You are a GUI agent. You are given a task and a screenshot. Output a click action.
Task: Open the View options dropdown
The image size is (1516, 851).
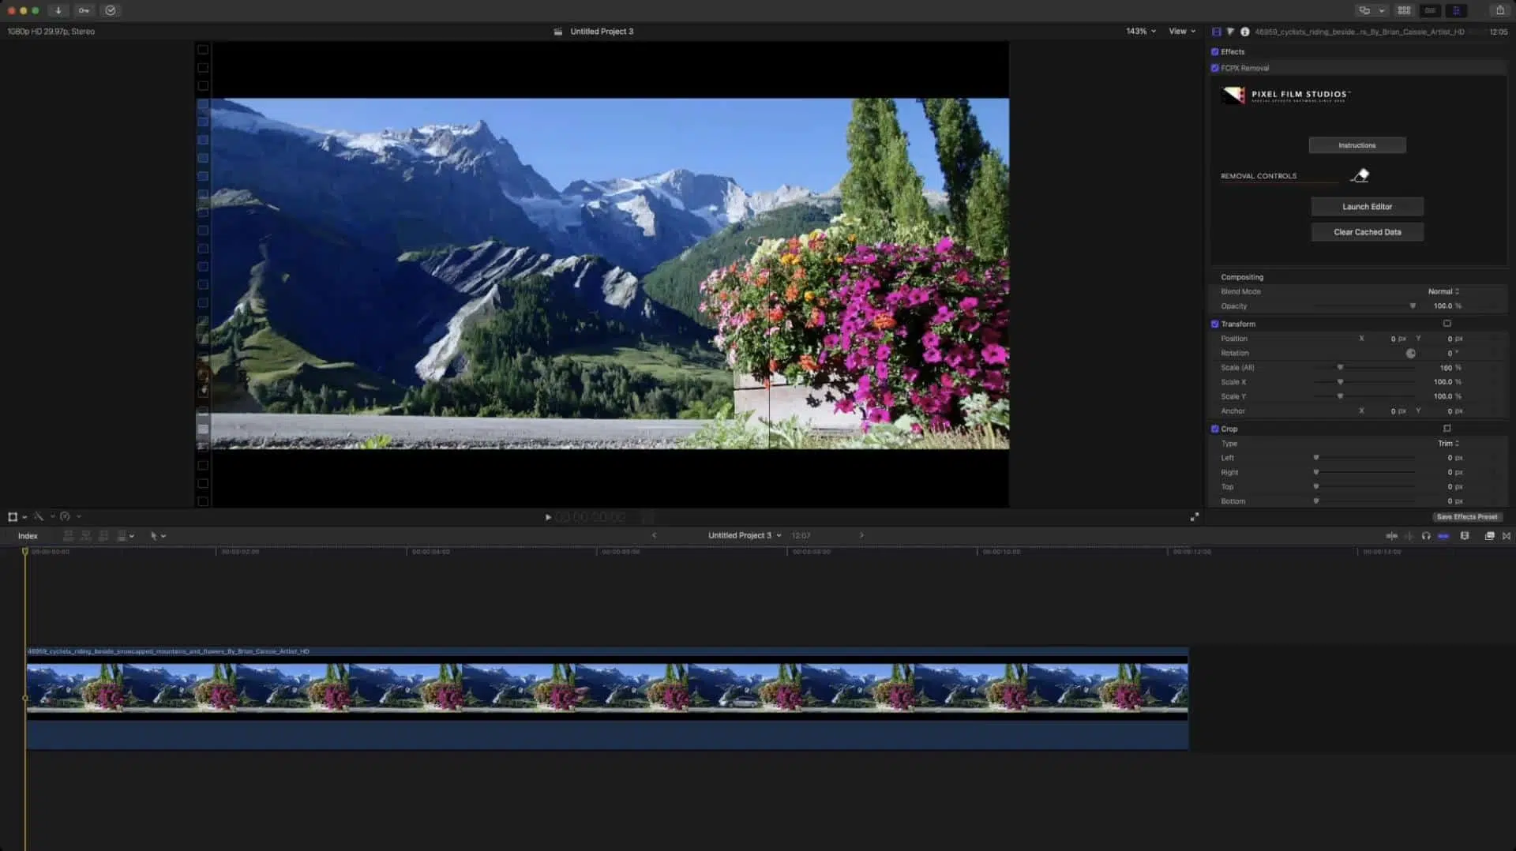point(1182,32)
